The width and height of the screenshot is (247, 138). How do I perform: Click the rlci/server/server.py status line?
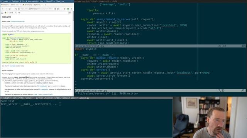[161, 90]
